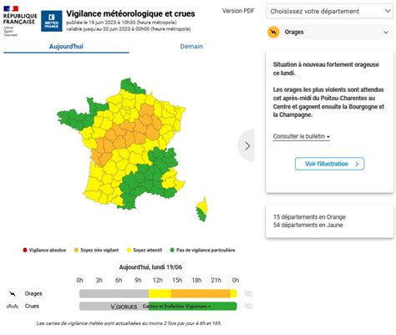Click the orange segment of Orages timeline

point(201,293)
